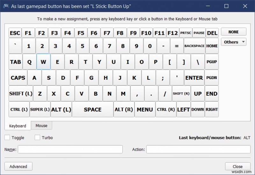The width and height of the screenshot is (255, 175).
Task: Assign the RIGHT arrow key
Action: click(x=212, y=109)
